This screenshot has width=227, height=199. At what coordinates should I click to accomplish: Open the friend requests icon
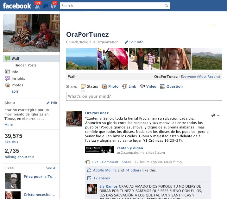pos(37,6)
